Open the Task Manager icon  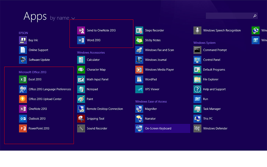click(197, 109)
